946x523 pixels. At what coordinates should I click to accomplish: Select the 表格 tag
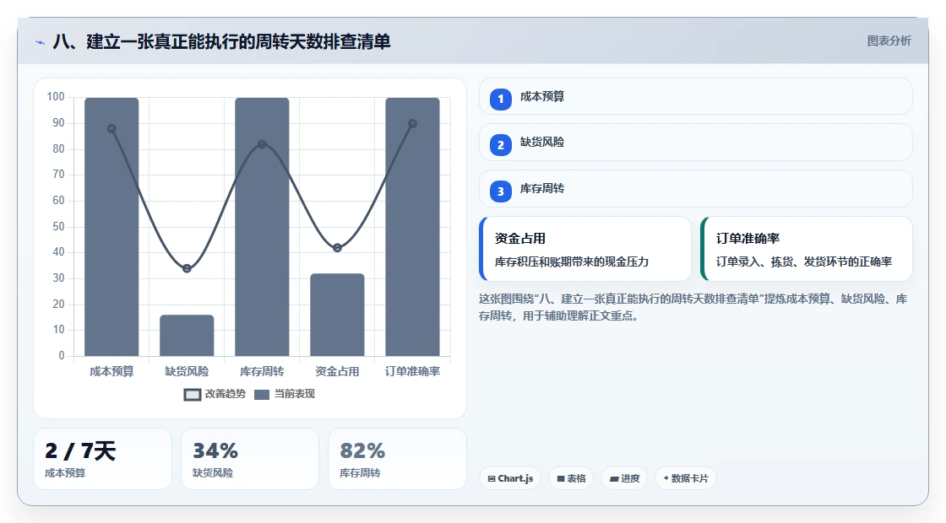click(571, 478)
